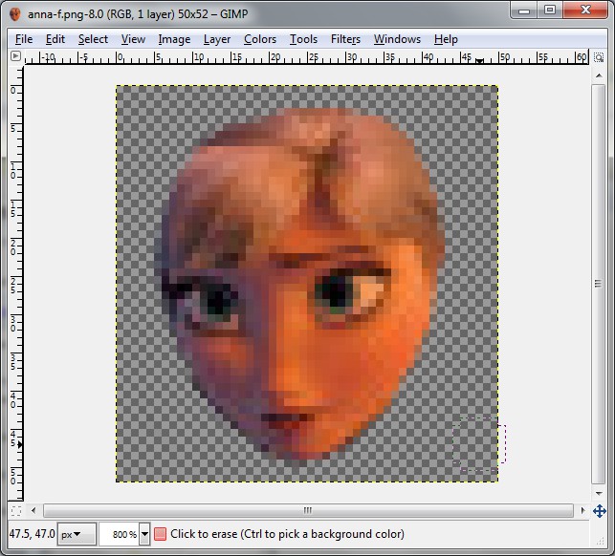Viewport: 615px width, 556px height.
Task: Open the Colors menu
Action: click(x=260, y=39)
